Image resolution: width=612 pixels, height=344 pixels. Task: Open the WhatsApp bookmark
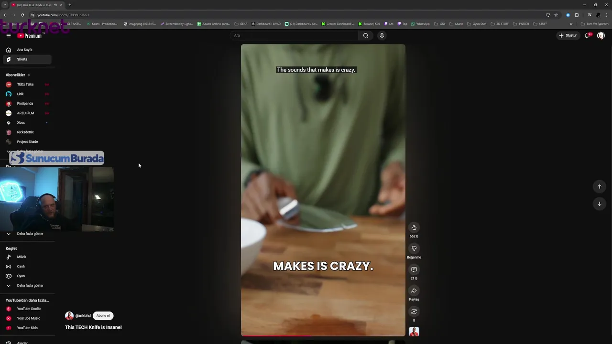click(420, 24)
